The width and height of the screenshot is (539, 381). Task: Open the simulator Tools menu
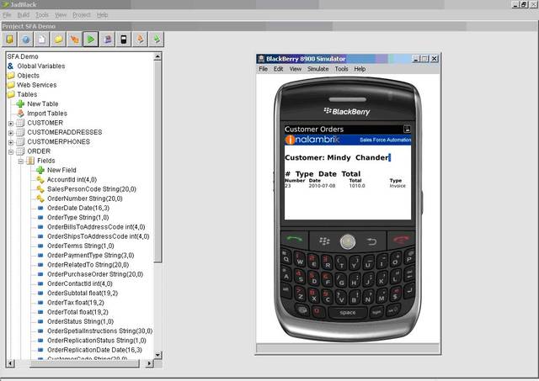coord(341,69)
